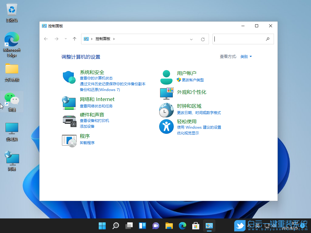The height and width of the screenshot is (233, 311).
Task: Expand the address bar dropdown arrow
Action: click(191, 39)
